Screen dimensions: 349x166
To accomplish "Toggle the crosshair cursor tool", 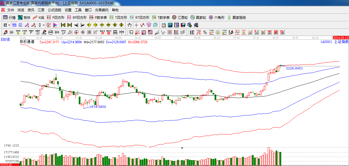I will (x=136, y=25).
